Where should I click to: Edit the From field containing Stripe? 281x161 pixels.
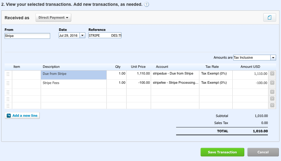(x=27, y=36)
